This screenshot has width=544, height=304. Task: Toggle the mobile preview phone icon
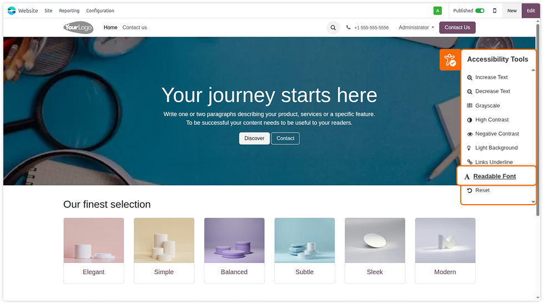coord(495,11)
